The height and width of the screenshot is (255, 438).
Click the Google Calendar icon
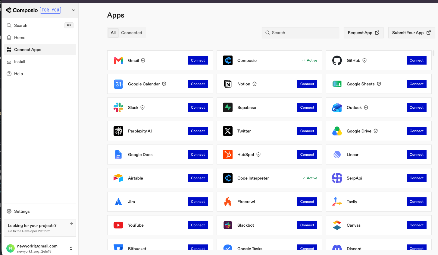pos(118,84)
